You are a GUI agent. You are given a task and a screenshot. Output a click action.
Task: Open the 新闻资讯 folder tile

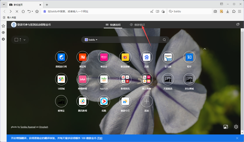[125, 79]
